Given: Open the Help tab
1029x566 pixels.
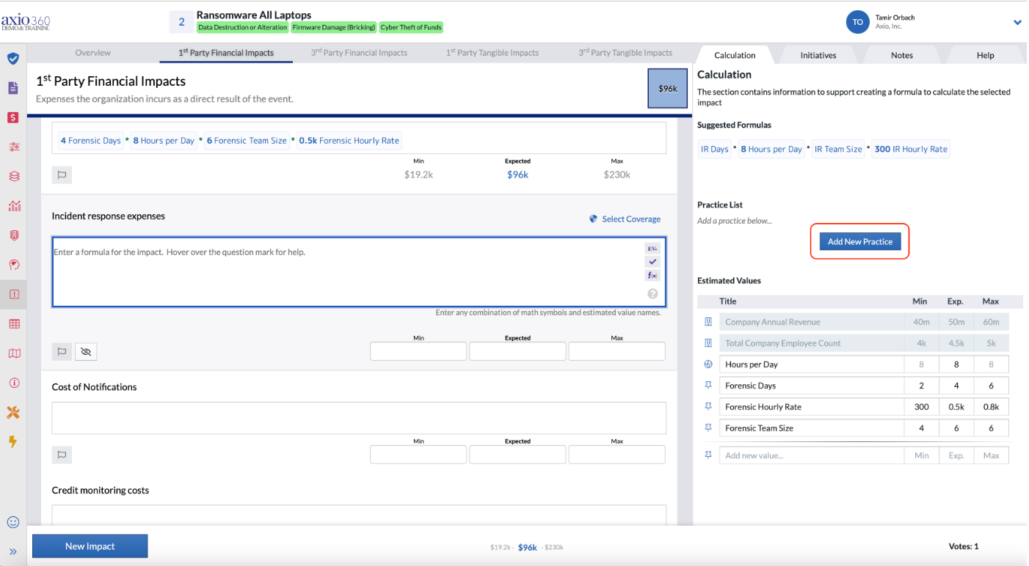Looking at the screenshot, I should [x=986, y=55].
